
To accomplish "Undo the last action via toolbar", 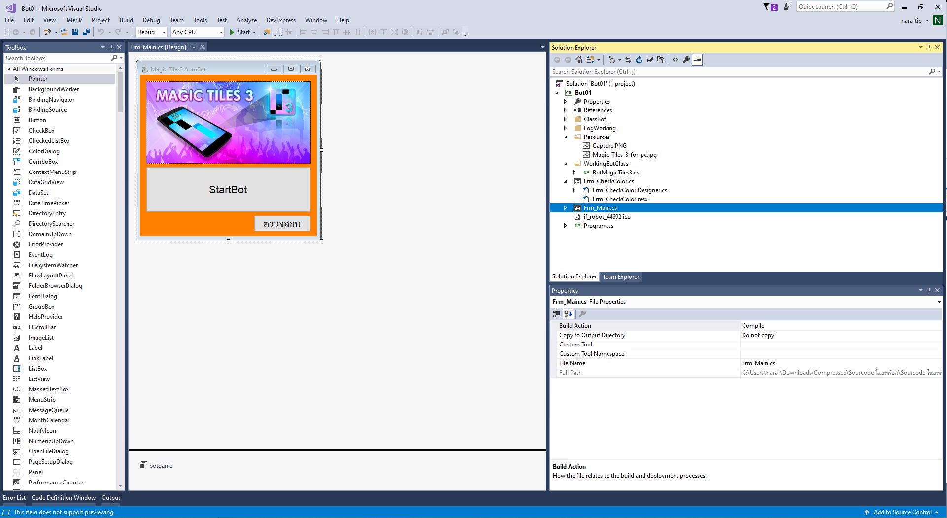I will pyautogui.click(x=101, y=32).
